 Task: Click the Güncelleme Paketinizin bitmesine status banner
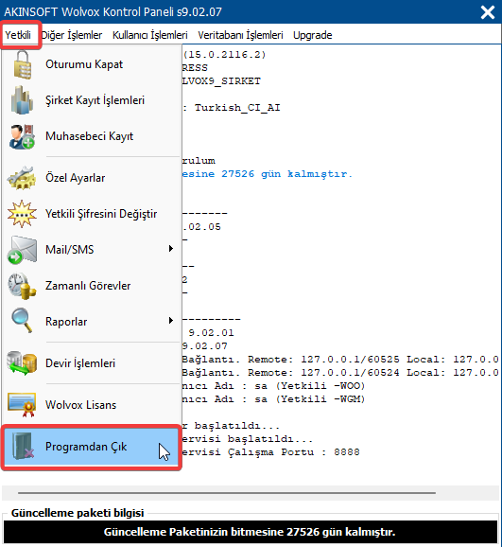(x=251, y=532)
